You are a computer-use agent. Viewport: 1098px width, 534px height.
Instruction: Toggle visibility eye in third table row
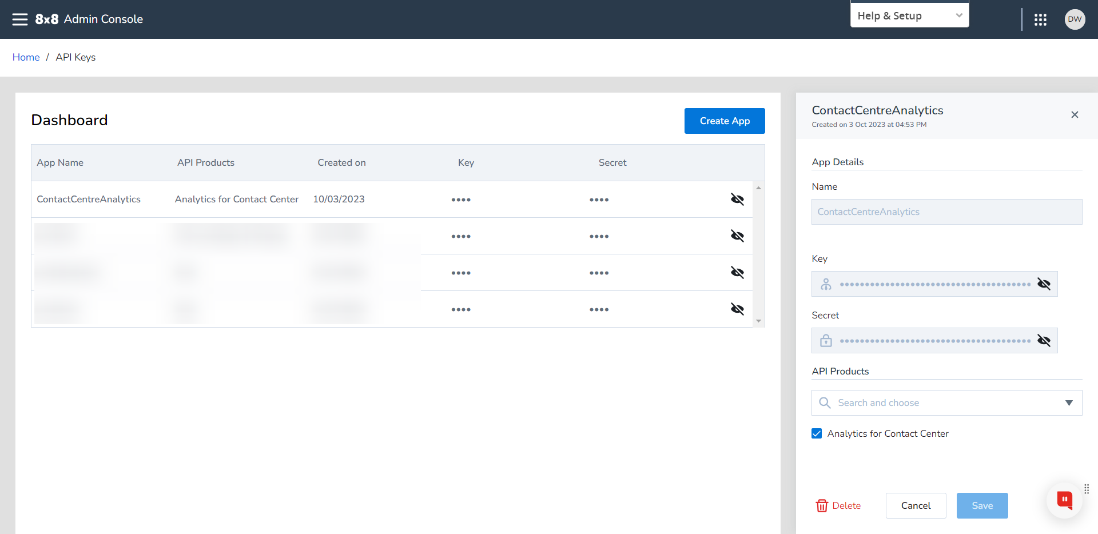click(737, 272)
